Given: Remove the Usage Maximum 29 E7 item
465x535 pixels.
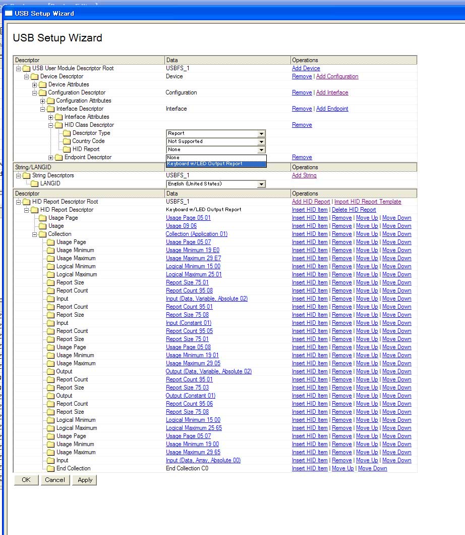Looking at the screenshot, I should point(341,258).
